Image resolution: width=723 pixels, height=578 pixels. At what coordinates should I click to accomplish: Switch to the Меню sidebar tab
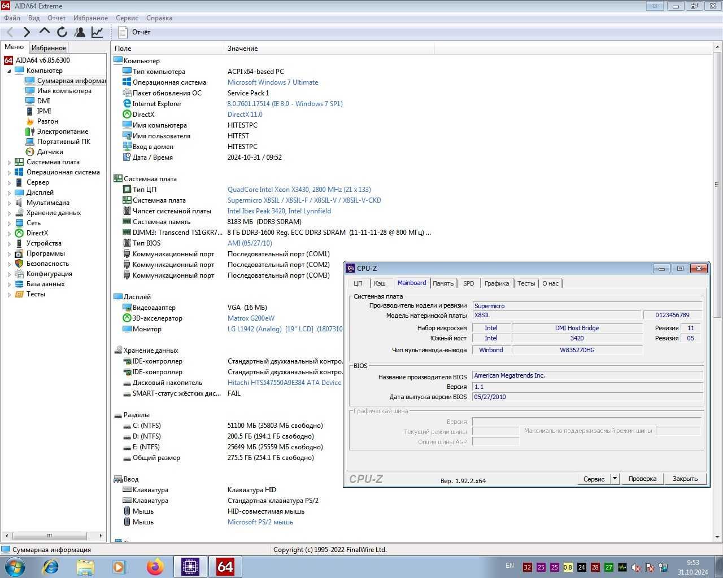pyautogui.click(x=14, y=47)
